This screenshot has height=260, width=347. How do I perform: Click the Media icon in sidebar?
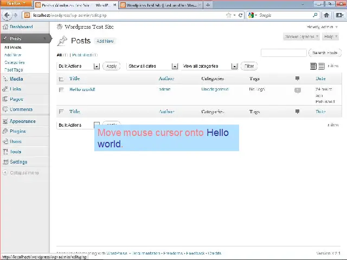click(x=5, y=79)
